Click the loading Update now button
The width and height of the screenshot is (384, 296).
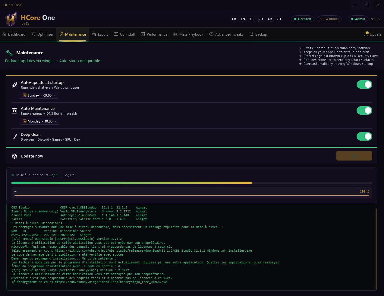click(x=354, y=156)
